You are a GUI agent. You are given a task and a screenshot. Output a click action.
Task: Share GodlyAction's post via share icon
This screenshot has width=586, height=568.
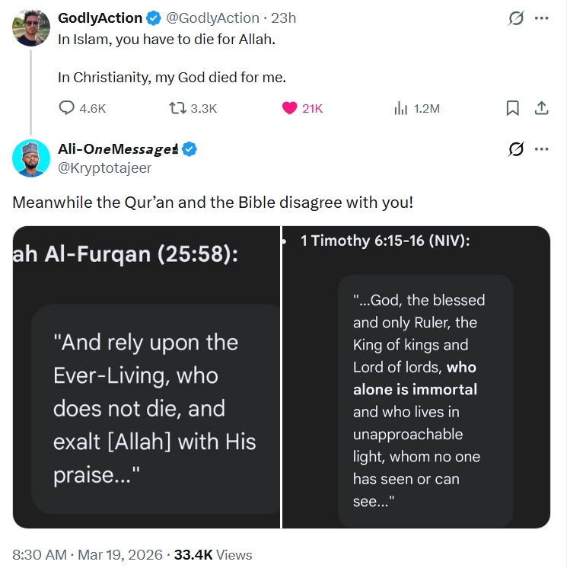click(541, 108)
